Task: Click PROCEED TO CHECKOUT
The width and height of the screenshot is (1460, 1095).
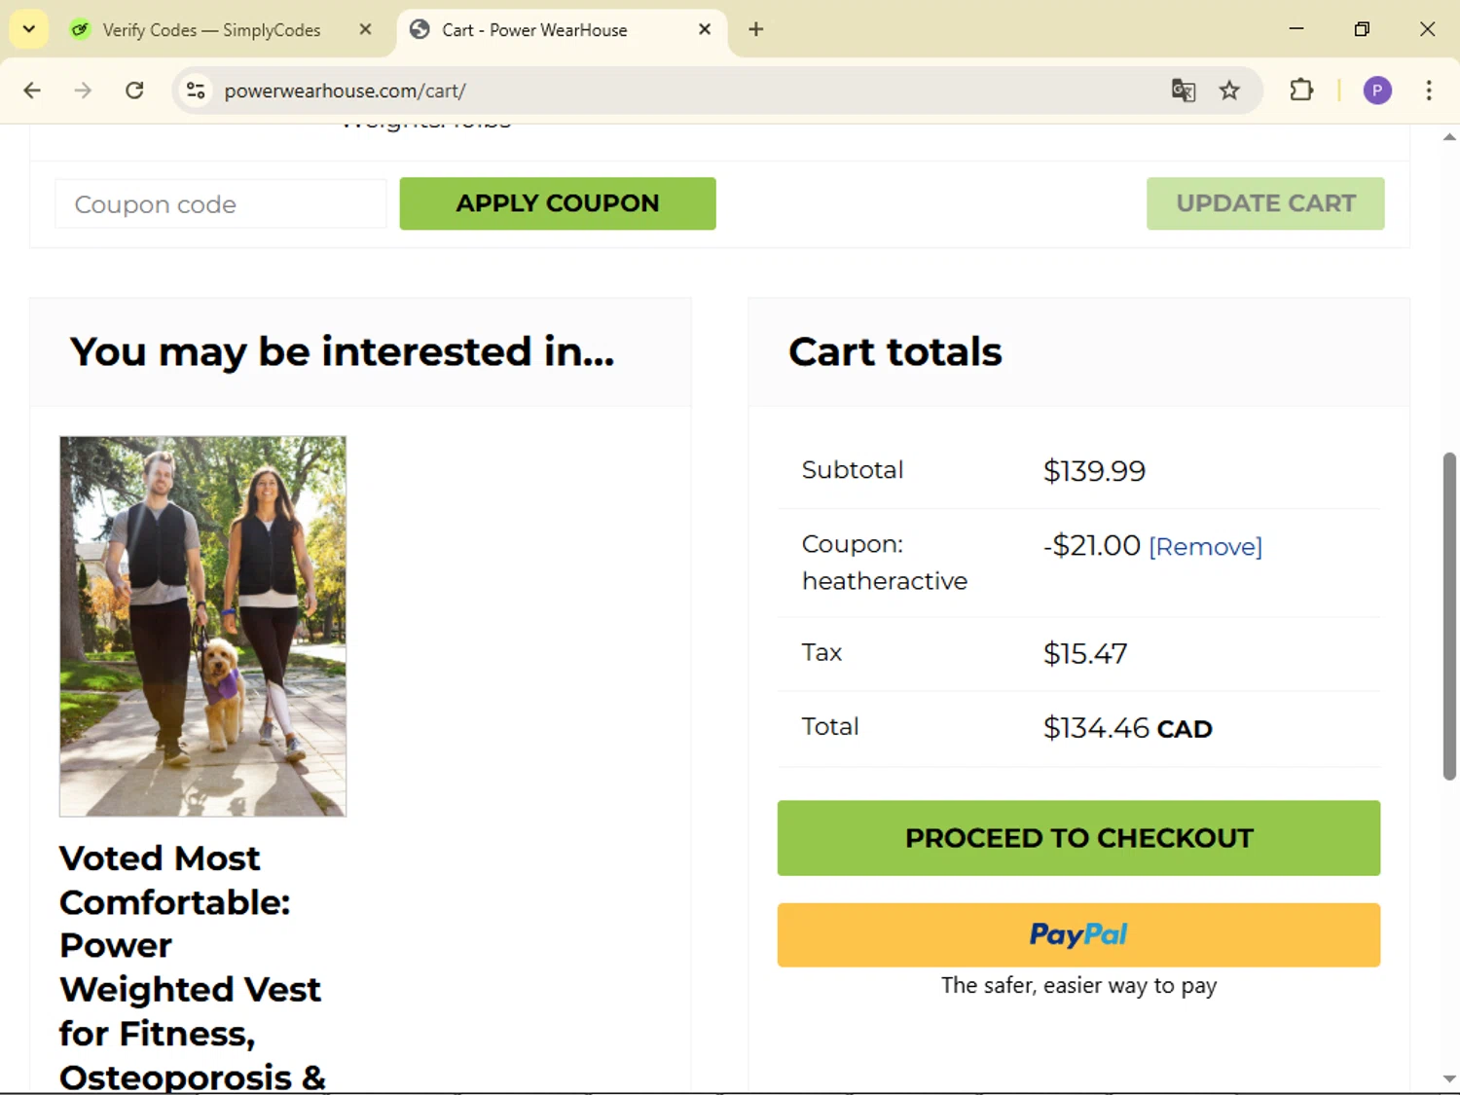Action: click(x=1078, y=838)
